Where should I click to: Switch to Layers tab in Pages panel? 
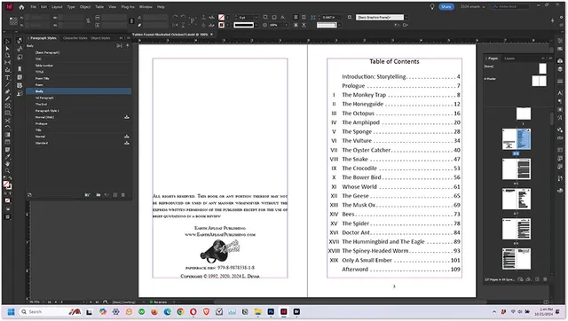point(509,59)
